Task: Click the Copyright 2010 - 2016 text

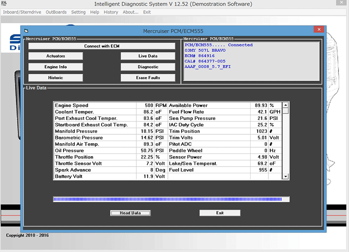Action: pos(27,235)
